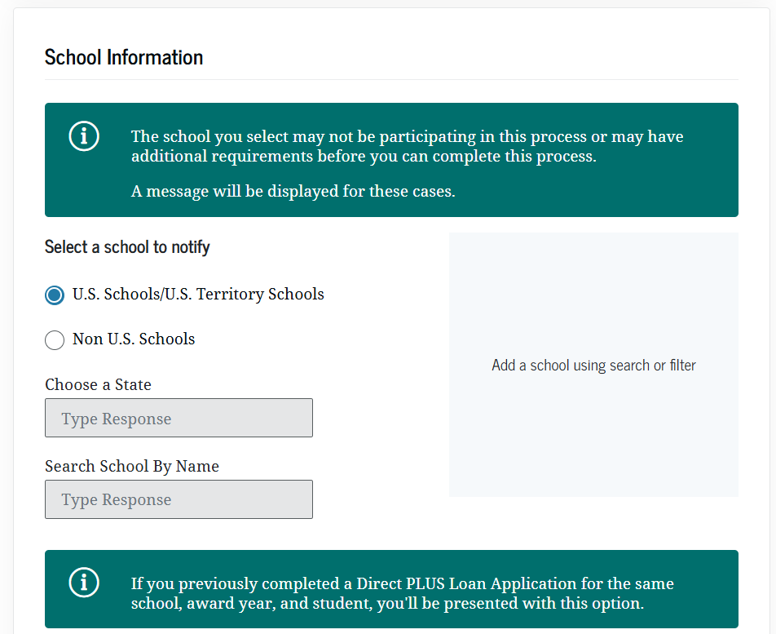Click 'A message will be displayed' sentence

[x=293, y=192]
